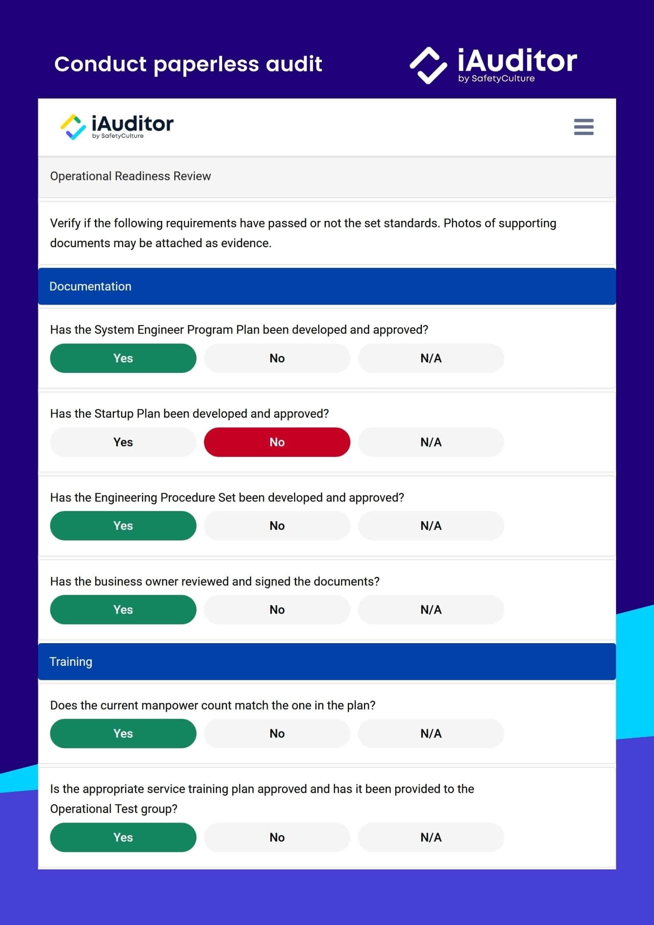Click the audit instructions text block
This screenshot has width=654, height=925.
(x=303, y=233)
